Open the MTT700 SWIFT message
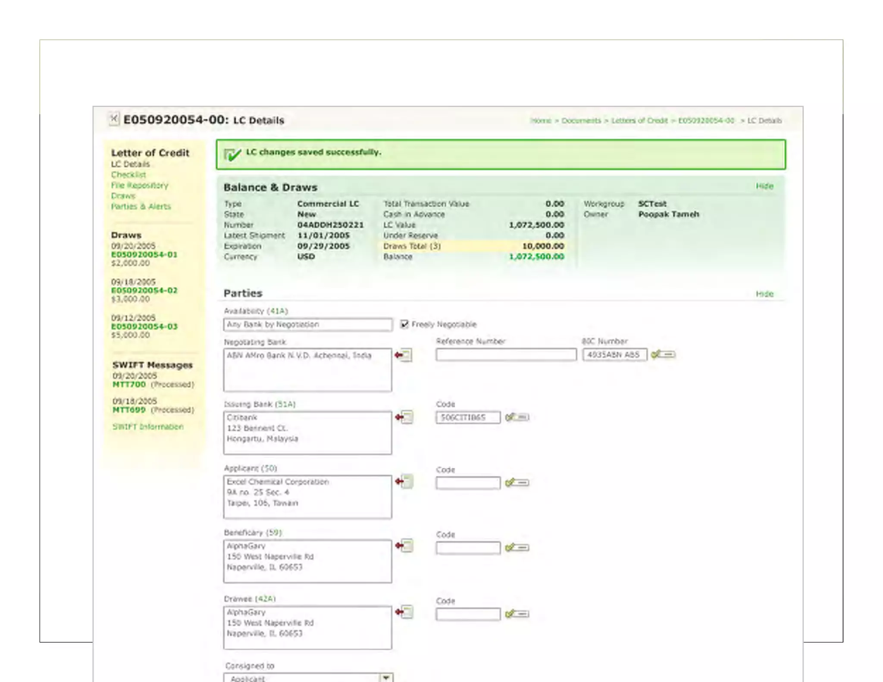The image size is (883, 682). [129, 384]
